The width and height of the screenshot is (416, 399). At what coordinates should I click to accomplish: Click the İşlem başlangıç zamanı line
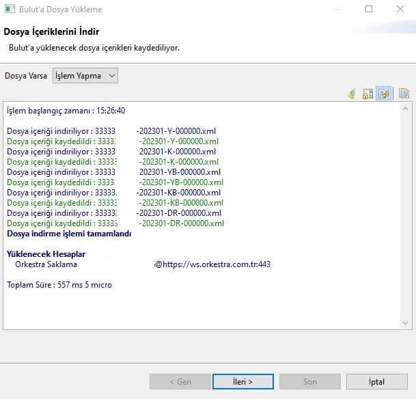66,111
